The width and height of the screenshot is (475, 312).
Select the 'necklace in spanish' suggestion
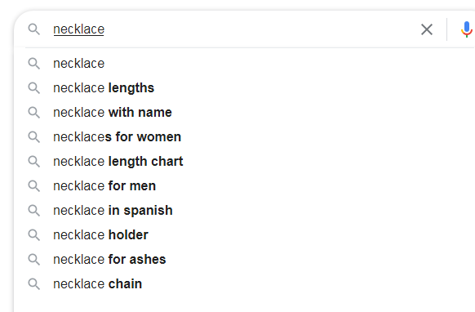[244, 211]
